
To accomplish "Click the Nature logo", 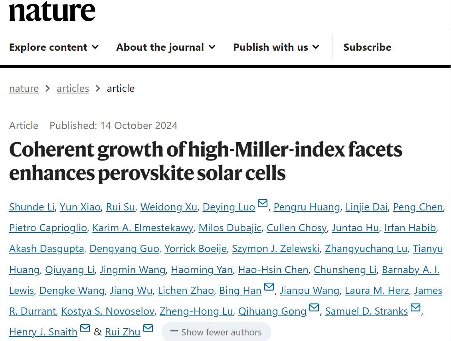I will pyautogui.click(x=52, y=11).
